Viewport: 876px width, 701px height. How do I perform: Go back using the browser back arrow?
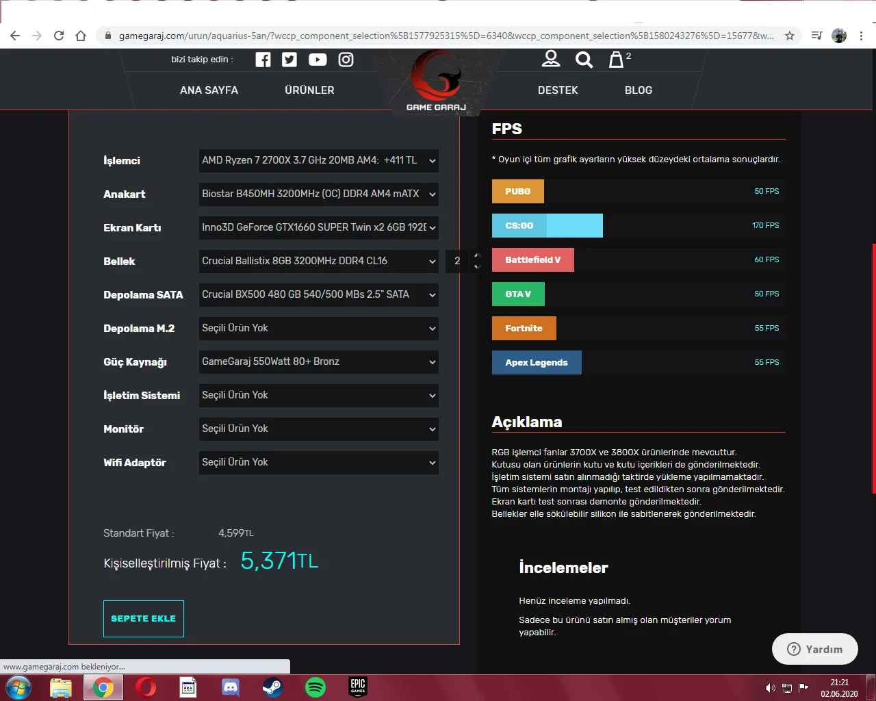tap(15, 36)
